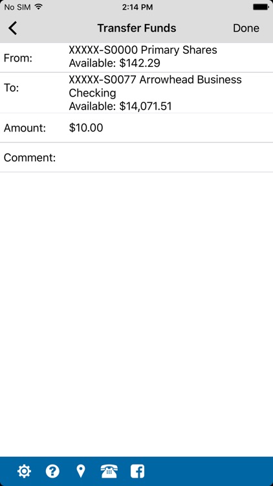Tap the back arrow icon
273x486 pixels.
[13, 28]
